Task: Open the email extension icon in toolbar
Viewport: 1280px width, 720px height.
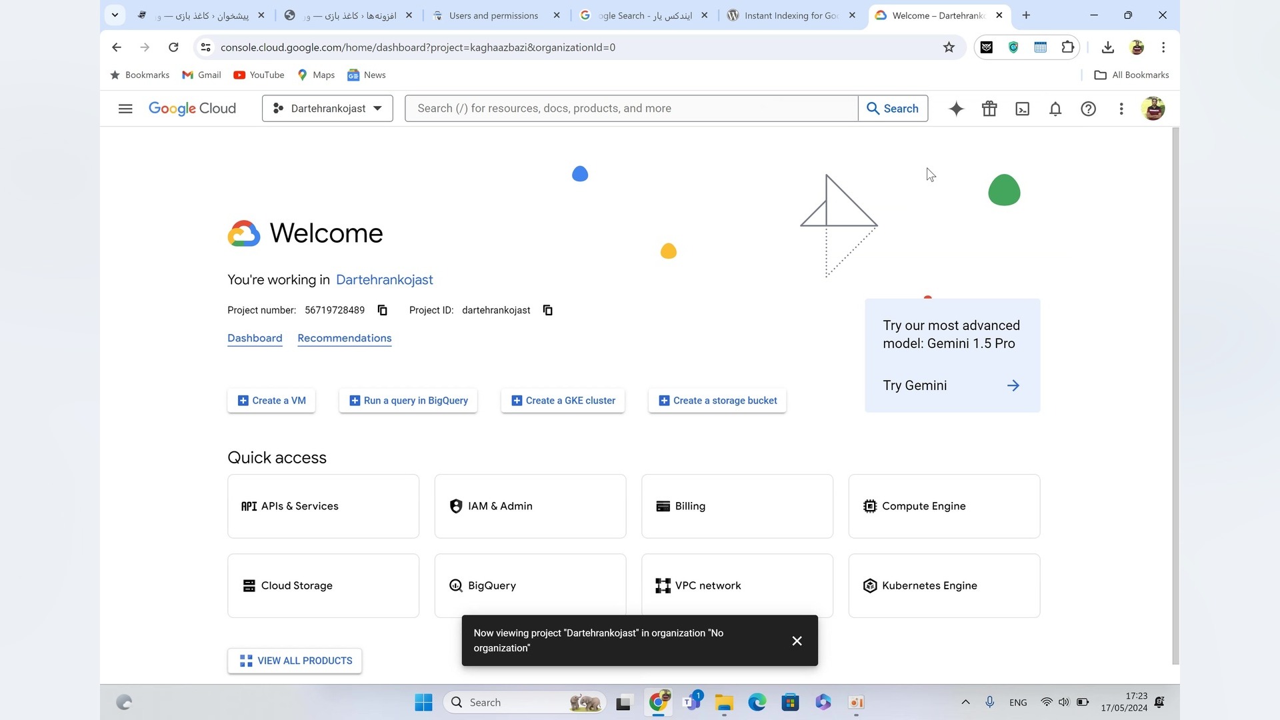Action: (x=987, y=47)
